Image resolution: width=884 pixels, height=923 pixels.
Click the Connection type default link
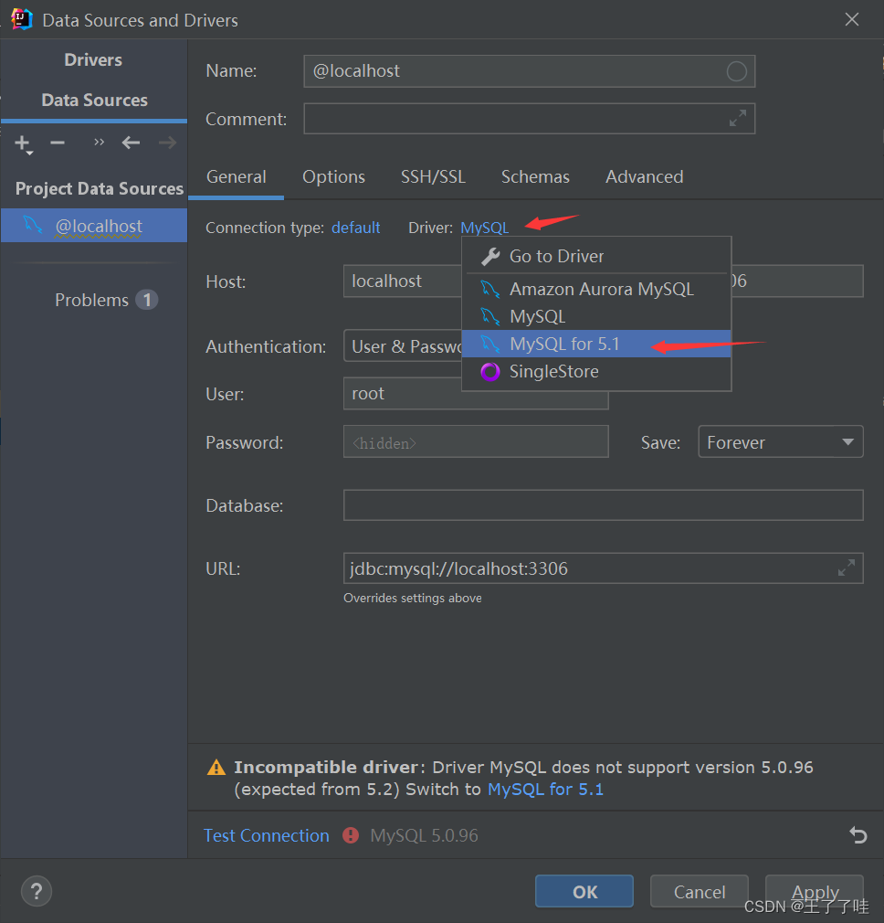[356, 228]
